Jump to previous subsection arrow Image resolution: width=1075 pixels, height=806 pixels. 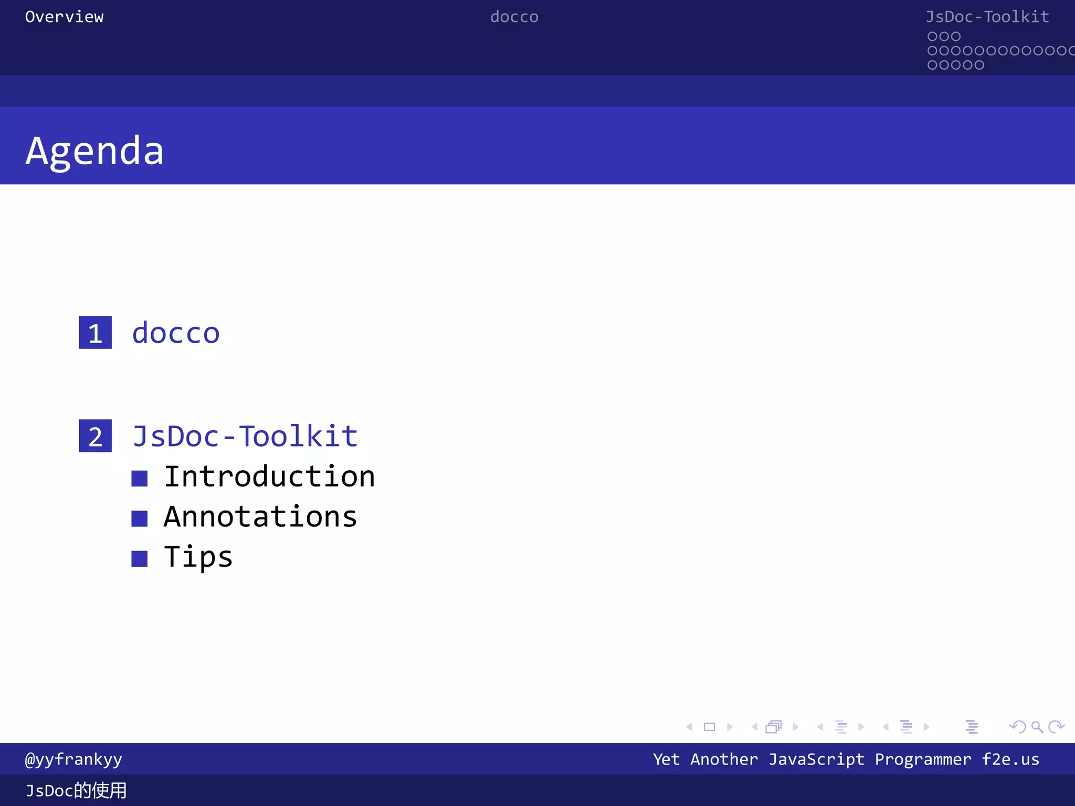[x=820, y=727]
